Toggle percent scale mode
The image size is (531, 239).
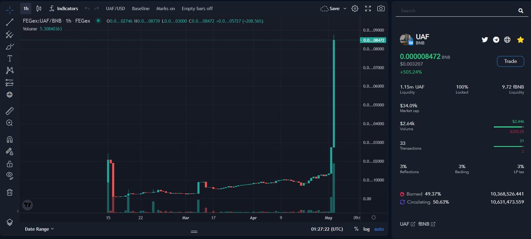356,229
